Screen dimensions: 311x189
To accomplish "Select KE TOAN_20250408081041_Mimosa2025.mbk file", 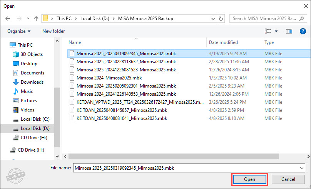I will [122, 118].
